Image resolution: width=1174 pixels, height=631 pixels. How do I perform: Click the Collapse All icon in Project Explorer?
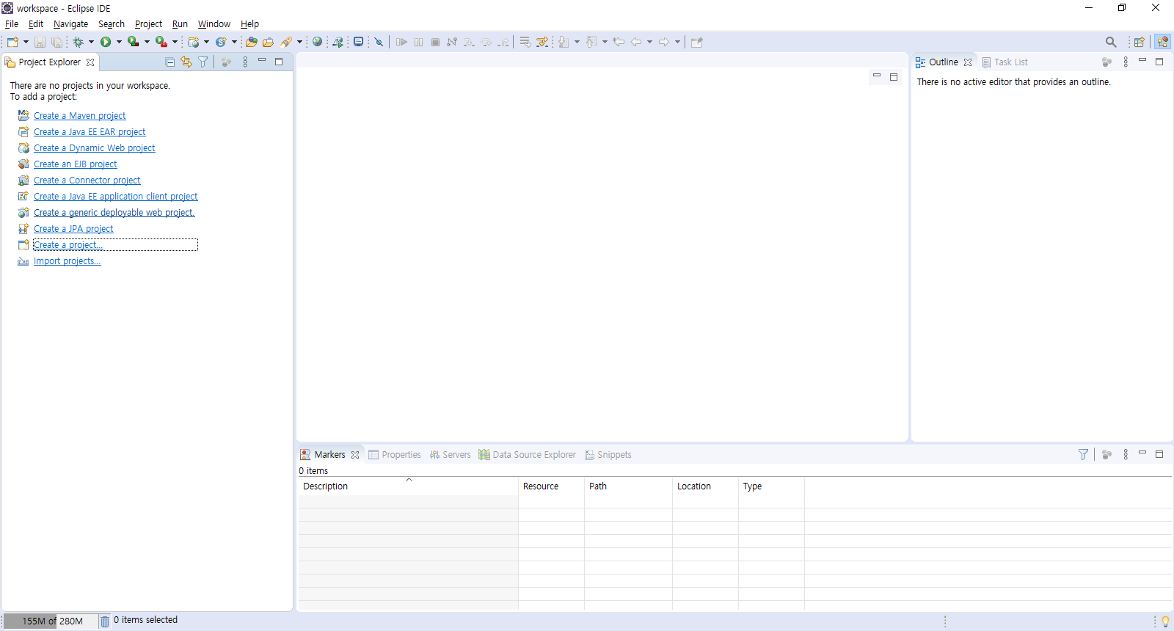click(170, 62)
